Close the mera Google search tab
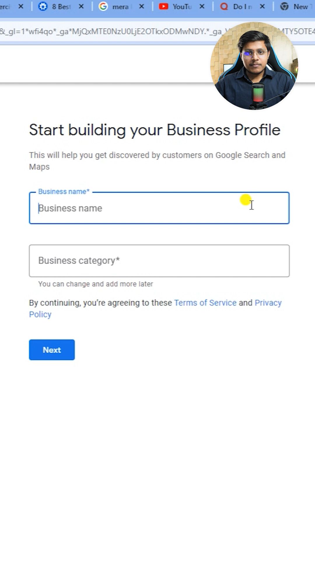The height and width of the screenshot is (561, 315). (141, 6)
